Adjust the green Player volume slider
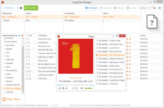 click(89, 88)
